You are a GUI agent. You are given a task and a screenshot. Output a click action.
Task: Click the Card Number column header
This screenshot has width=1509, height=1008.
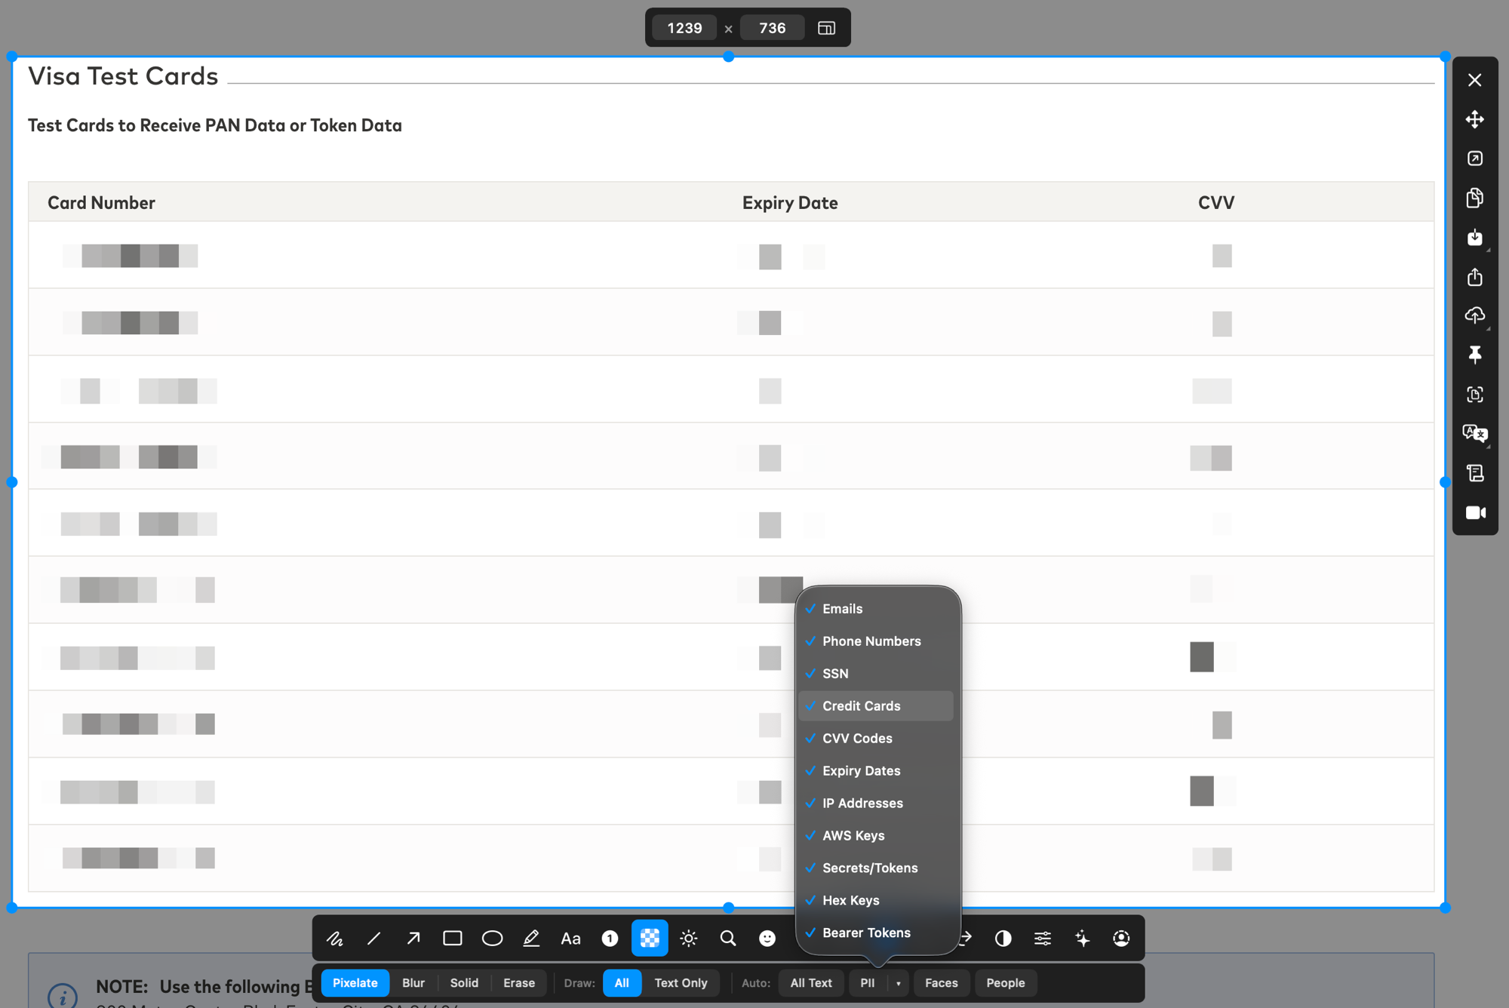101,202
